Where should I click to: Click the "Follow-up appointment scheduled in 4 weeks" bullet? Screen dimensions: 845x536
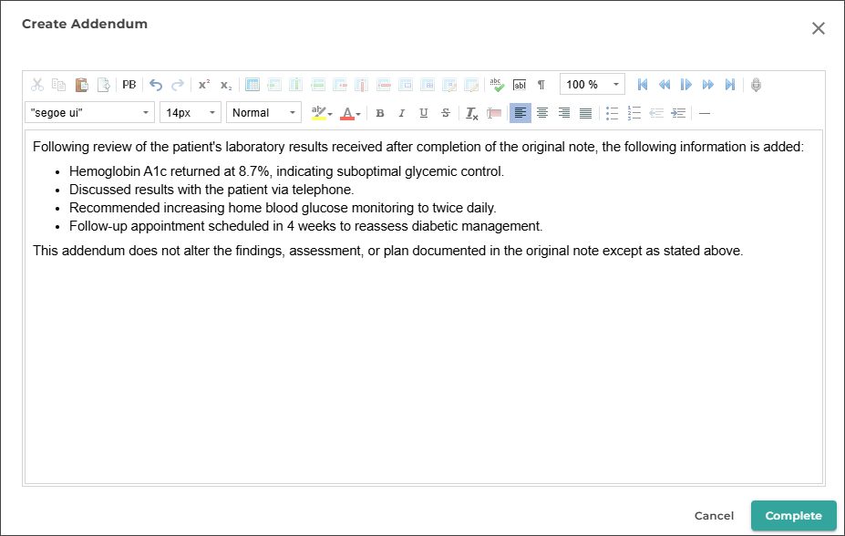point(305,226)
